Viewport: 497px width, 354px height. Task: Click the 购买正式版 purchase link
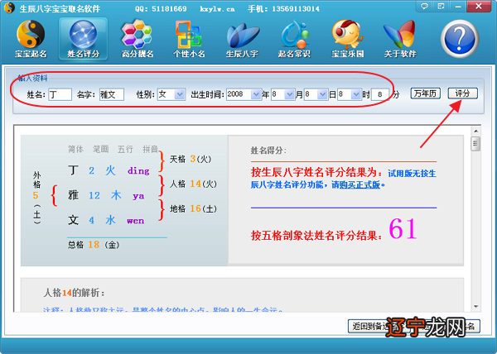click(x=357, y=185)
